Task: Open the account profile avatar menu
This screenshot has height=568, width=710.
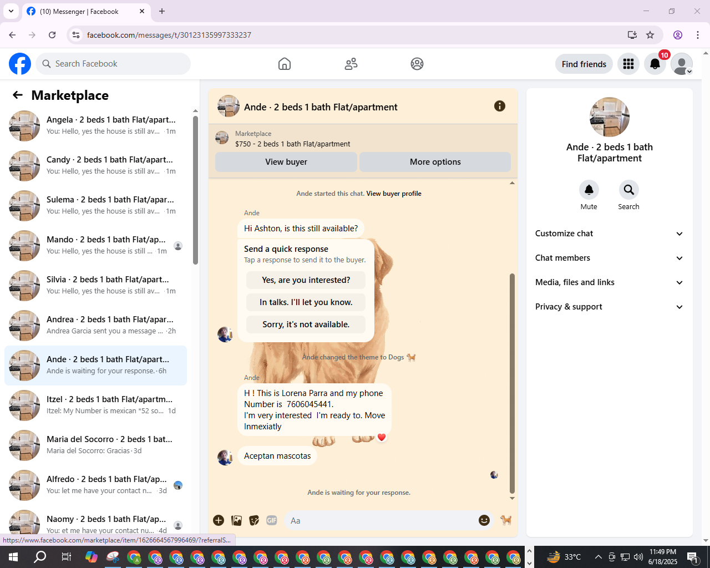Action: (682, 64)
